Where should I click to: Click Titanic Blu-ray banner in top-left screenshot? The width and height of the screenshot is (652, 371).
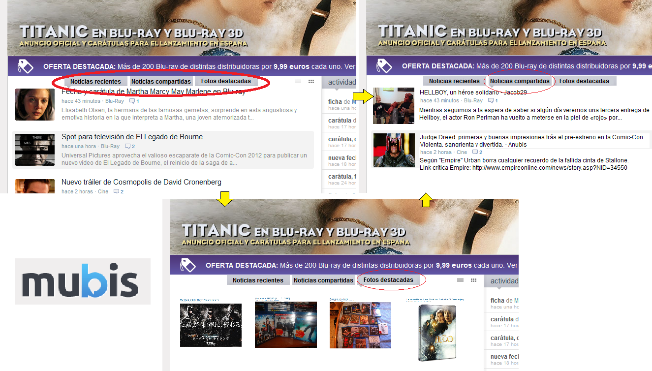point(182,28)
